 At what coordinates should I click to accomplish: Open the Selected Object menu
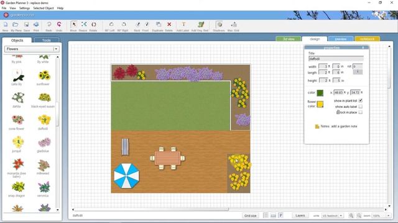tap(44, 8)
